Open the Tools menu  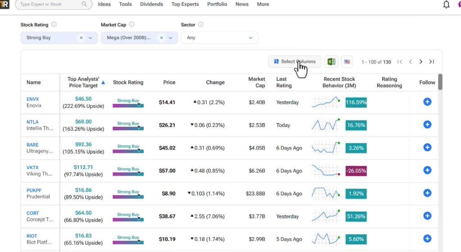pos(125,4)
